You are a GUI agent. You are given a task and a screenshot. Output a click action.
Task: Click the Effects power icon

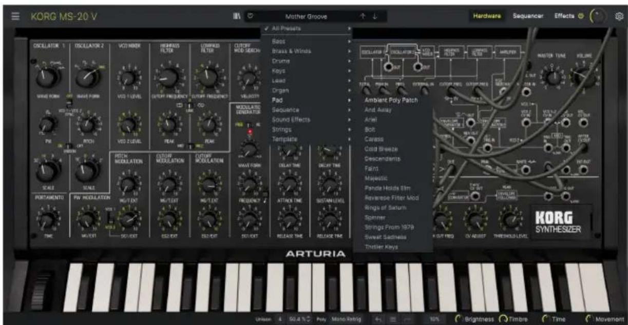coord(581,16)
